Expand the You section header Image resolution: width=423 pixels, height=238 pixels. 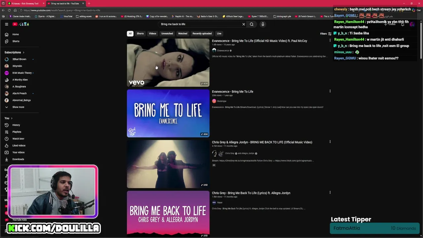click(8, 118)
